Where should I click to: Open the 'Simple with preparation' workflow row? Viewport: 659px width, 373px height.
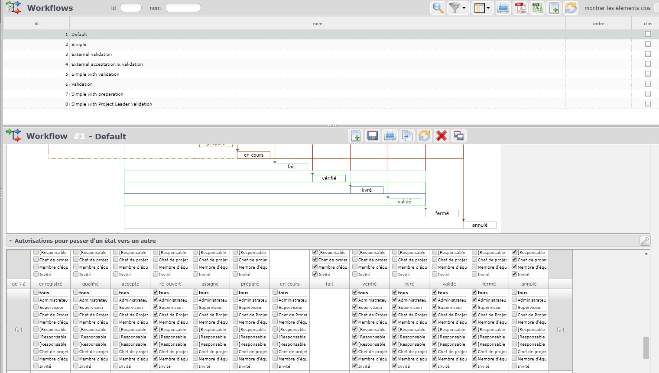tap(97, 94)
